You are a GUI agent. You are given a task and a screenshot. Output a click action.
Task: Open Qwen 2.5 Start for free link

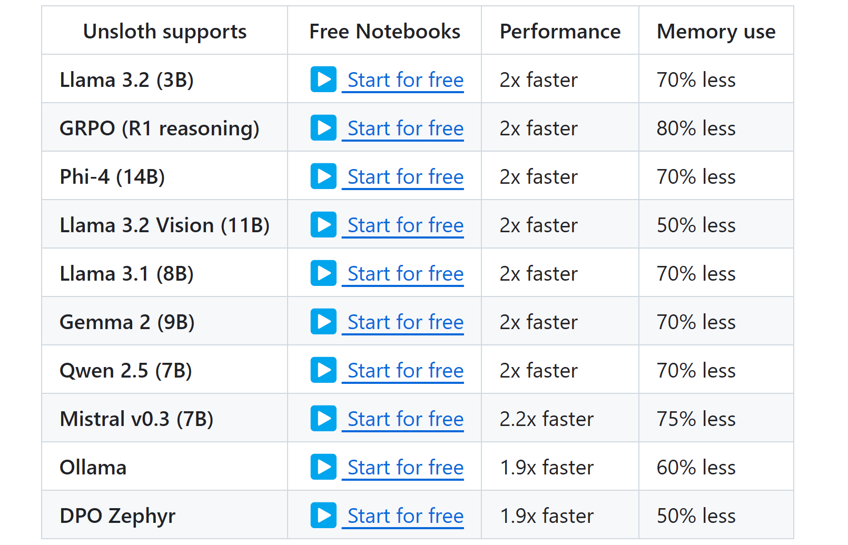(405, 371)
